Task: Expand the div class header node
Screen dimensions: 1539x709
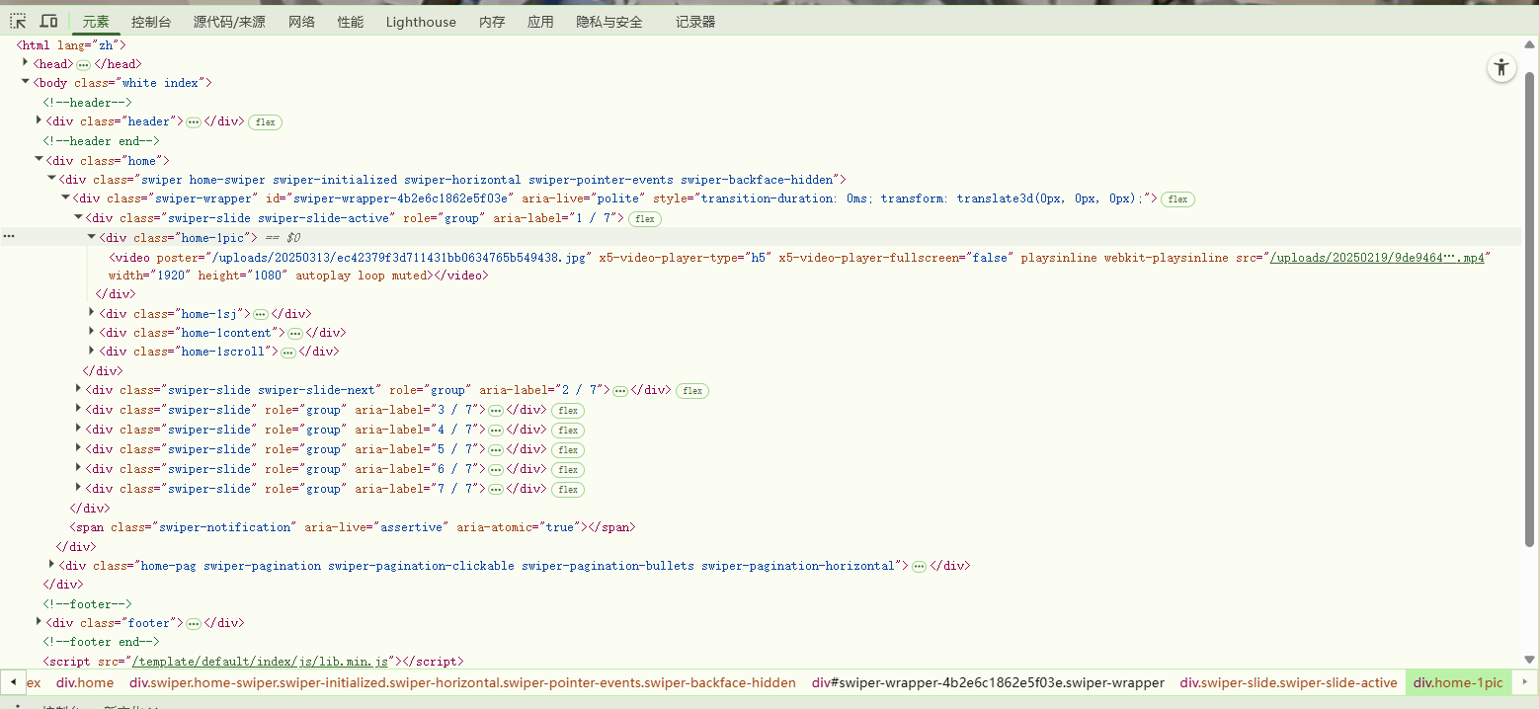Action: (x=39, y=120)
